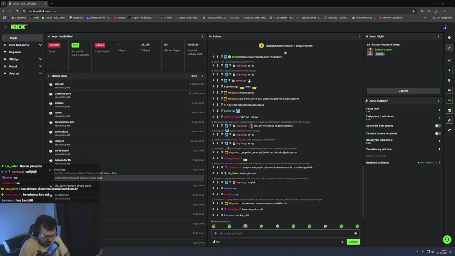Click the note page icon in right sidebar
Viewport: 455px width, 256px height.
(449, 80)
